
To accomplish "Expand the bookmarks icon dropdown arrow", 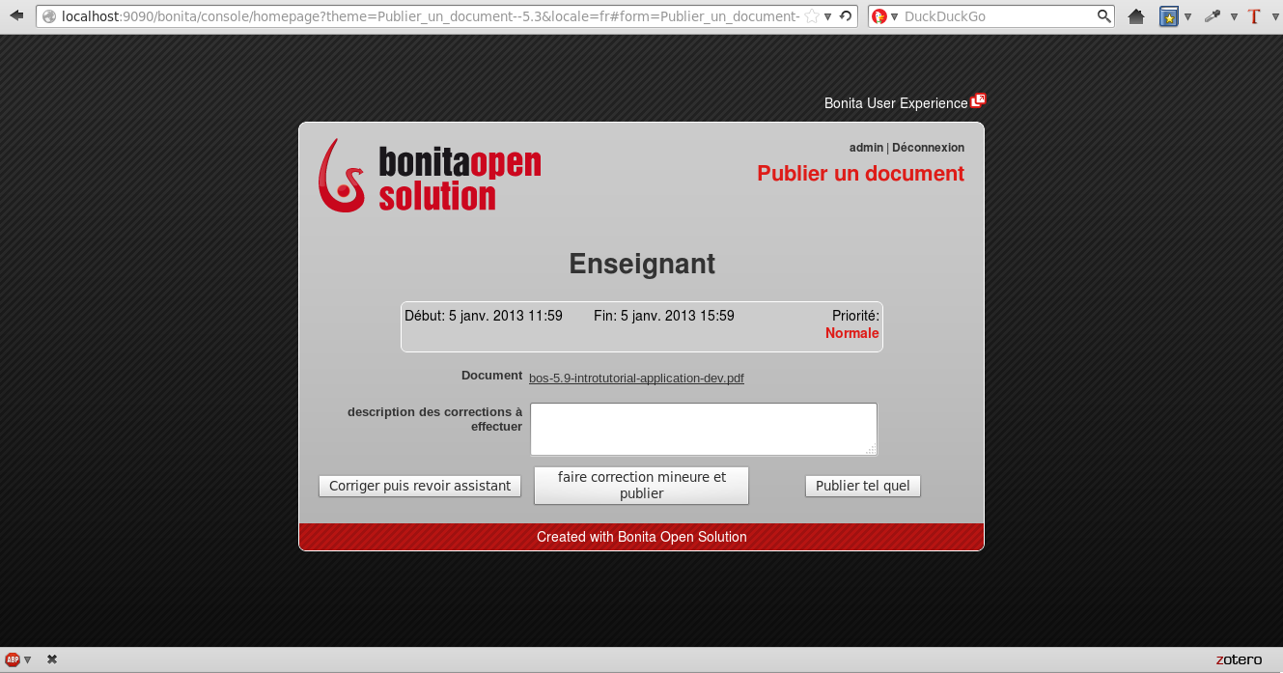I will coord(1187,16).
